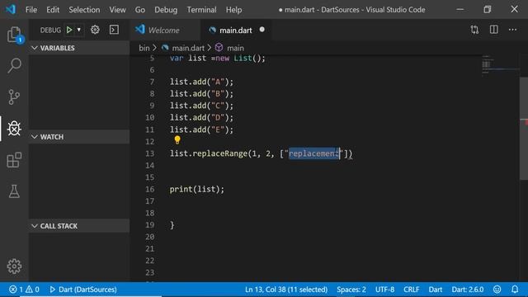Click the VS Code logo in title bar
The height and width of the screenshot is (297, 528).
tap(11, 9)
